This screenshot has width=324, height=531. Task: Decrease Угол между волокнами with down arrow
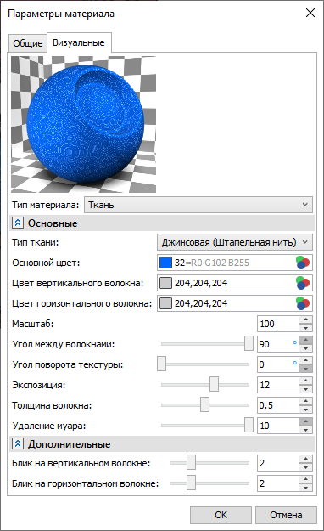pos(305,348)
